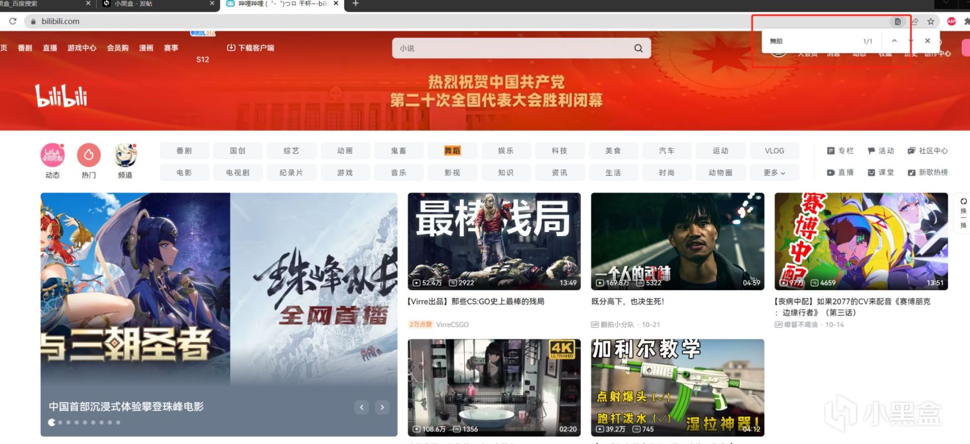The width and height of the screenshot is (970, 444).
Task: Open 直播 in top navigation
Action: (50, 48)
